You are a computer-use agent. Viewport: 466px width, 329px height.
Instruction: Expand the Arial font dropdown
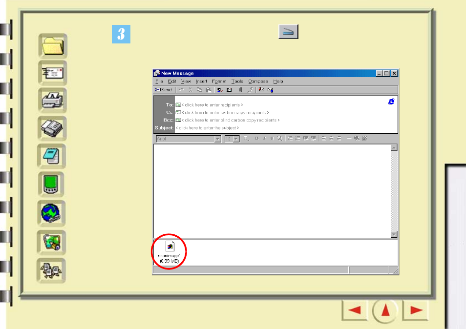(x=218, y=139)
